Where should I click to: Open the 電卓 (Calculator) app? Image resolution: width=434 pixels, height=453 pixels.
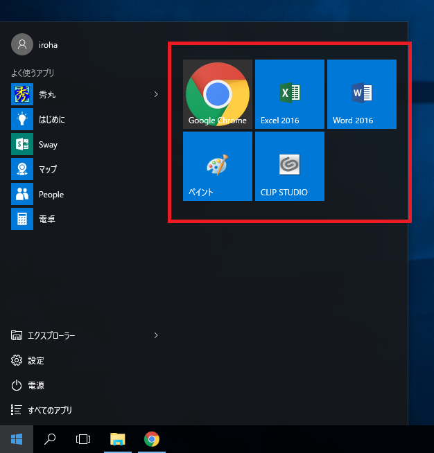coord(46,220)
